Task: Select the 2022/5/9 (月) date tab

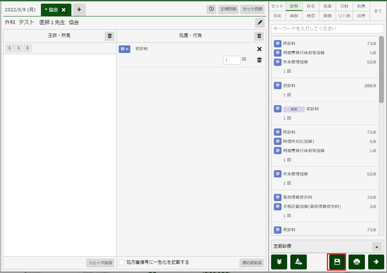Action: coord(20,10)
